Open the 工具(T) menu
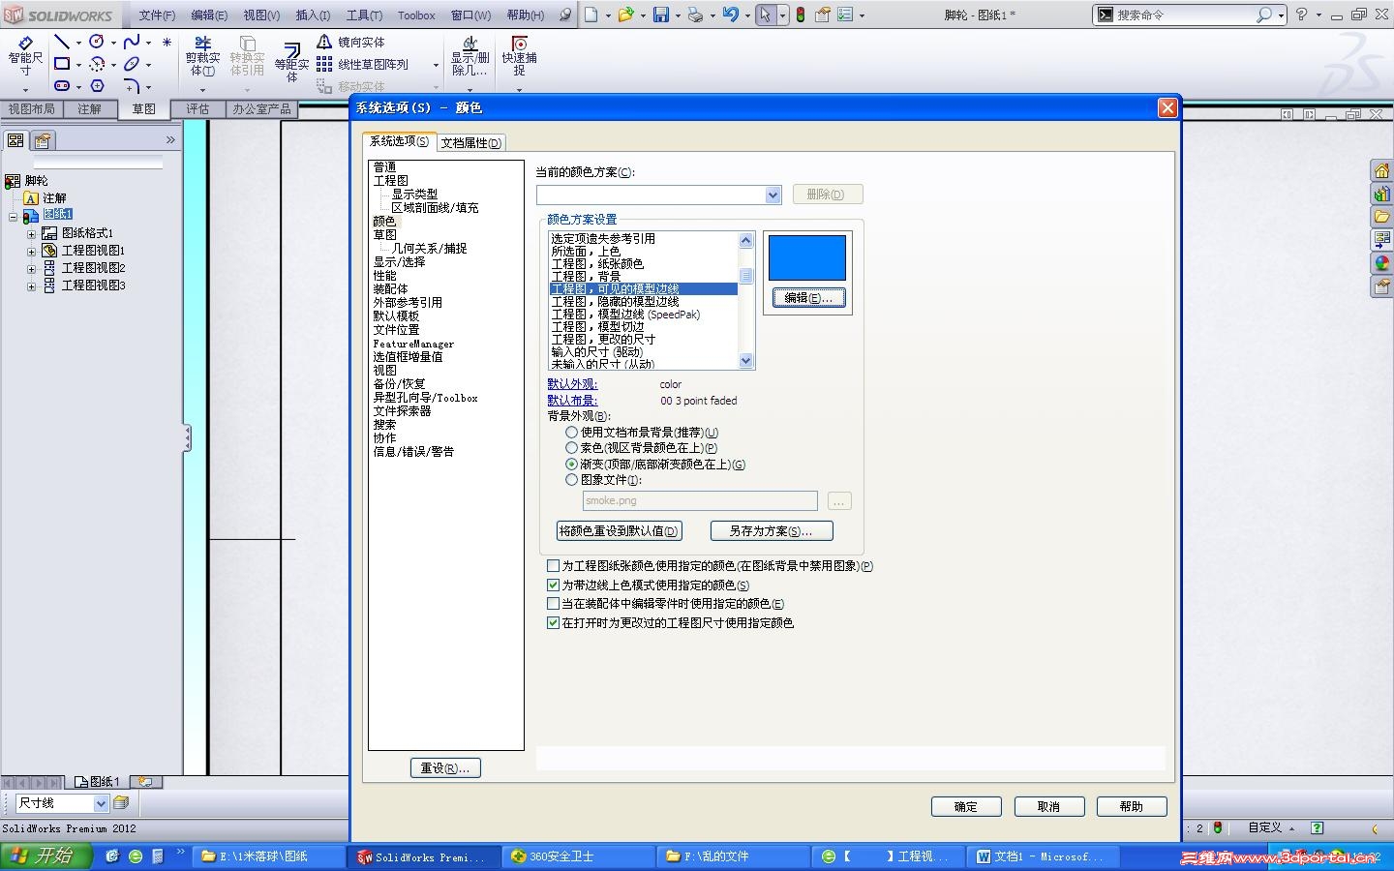 click(364, 15)
